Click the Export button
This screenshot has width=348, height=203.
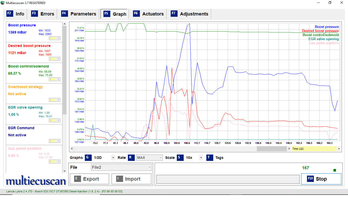click(x=89, y=179)
